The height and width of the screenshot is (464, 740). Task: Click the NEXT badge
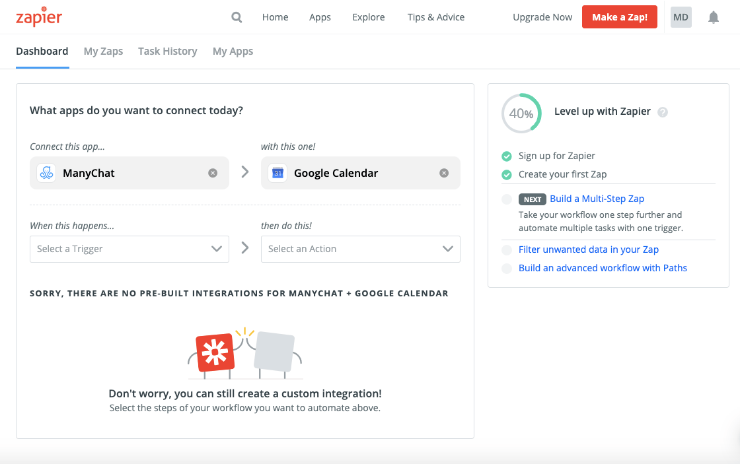pyautogui.click(x=533, y=199)
